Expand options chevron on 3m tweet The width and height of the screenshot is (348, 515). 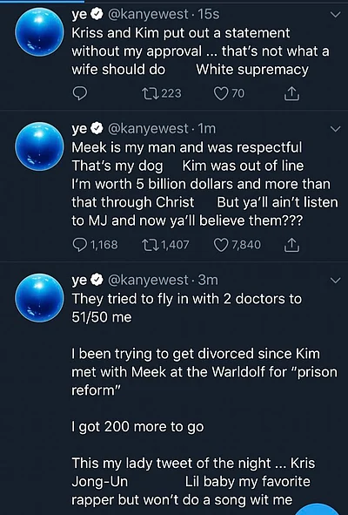[x=335, y=281]
